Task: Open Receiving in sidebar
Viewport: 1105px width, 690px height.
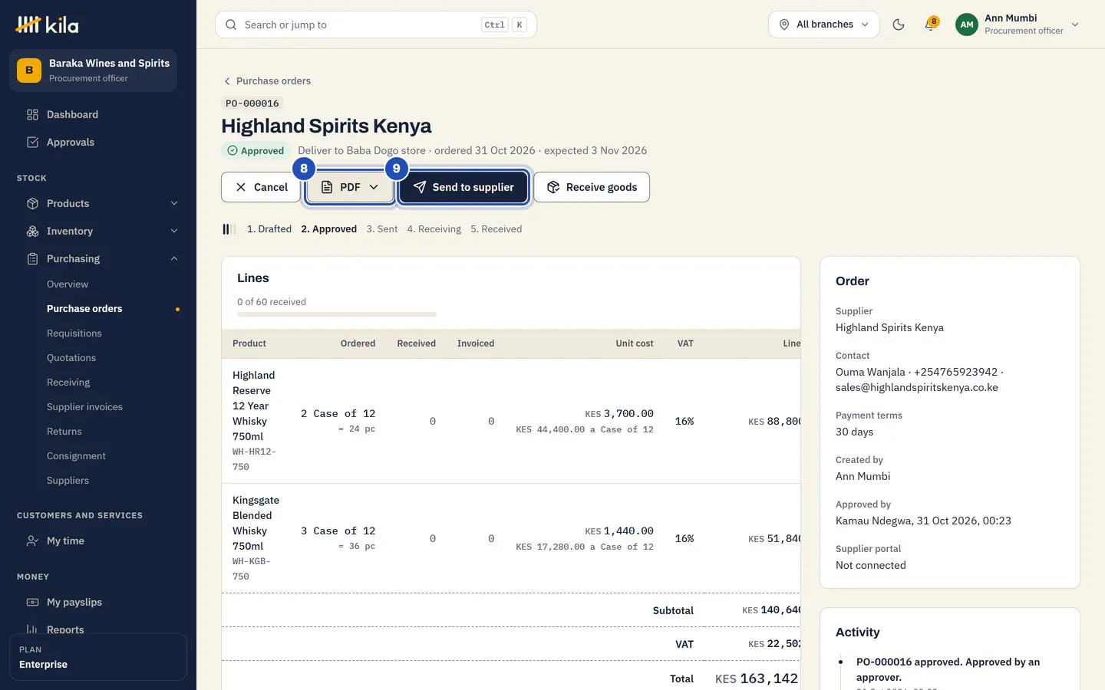Action: (x=68, y=383)
